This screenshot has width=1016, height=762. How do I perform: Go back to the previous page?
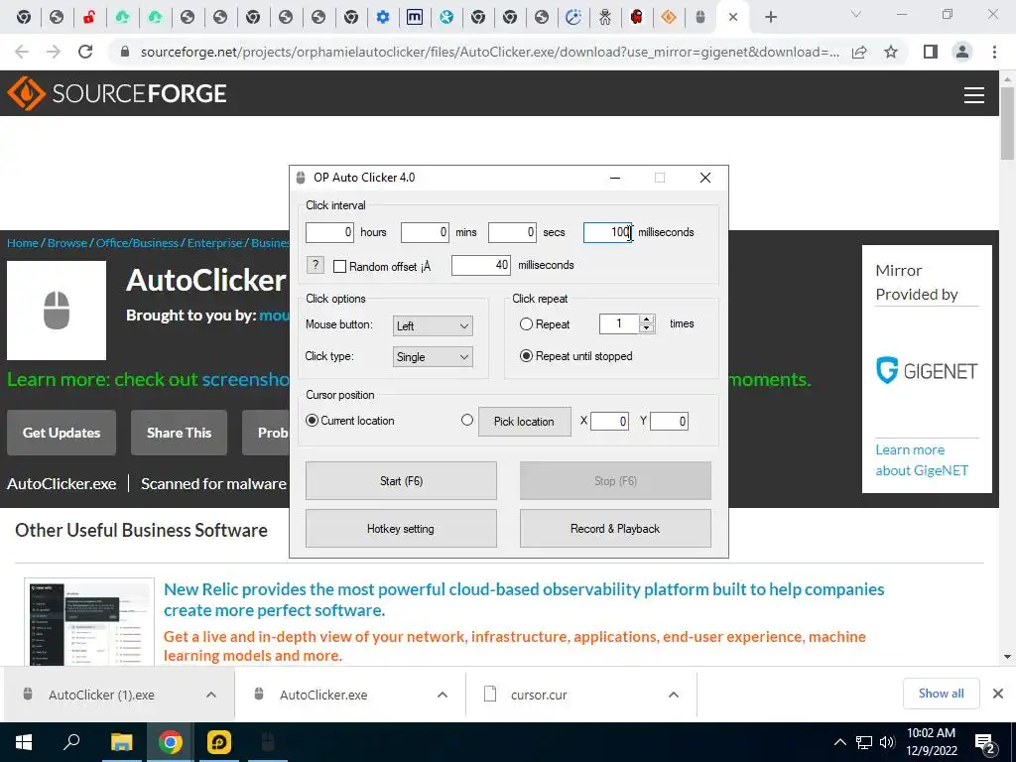(x=22, y=52)
